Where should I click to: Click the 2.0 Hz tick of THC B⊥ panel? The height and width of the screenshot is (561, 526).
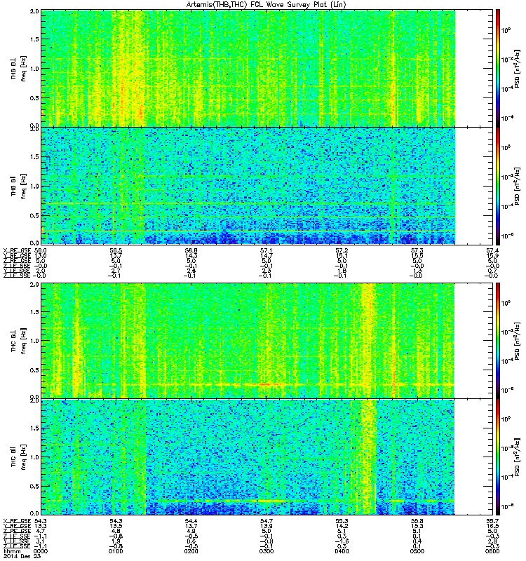point(34,285)
